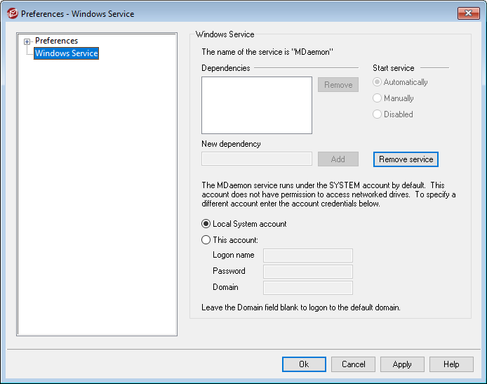Select Preferences in the tree
487x384 pixels.
[56, 41]
